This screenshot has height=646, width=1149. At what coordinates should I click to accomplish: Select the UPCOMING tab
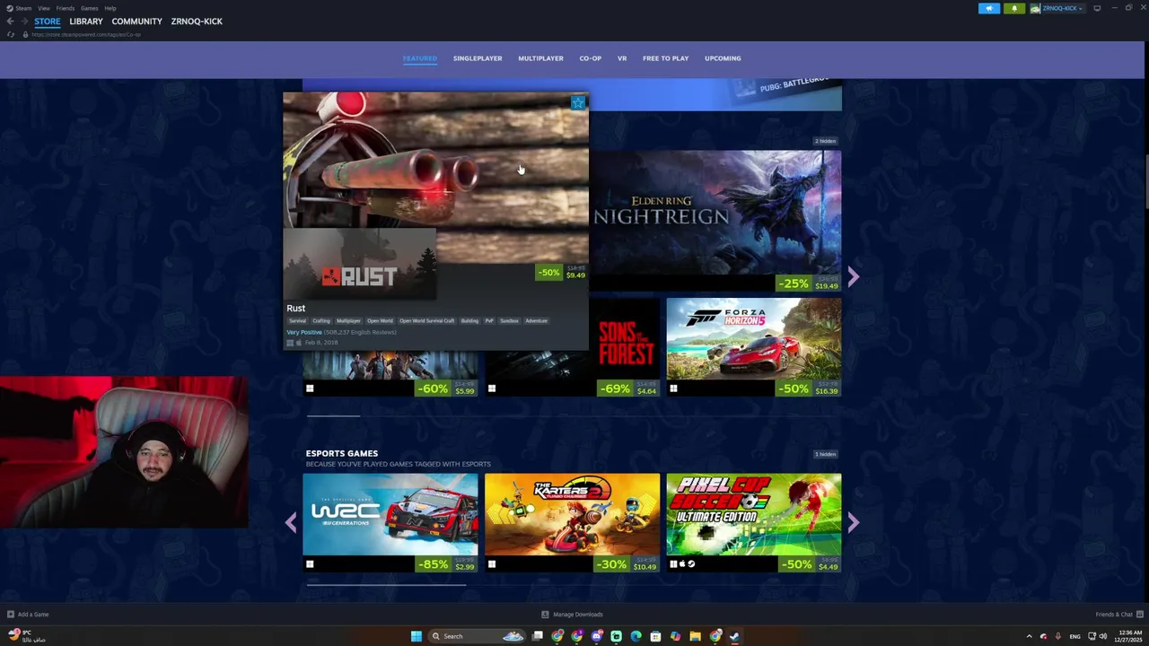click(723, 58)
